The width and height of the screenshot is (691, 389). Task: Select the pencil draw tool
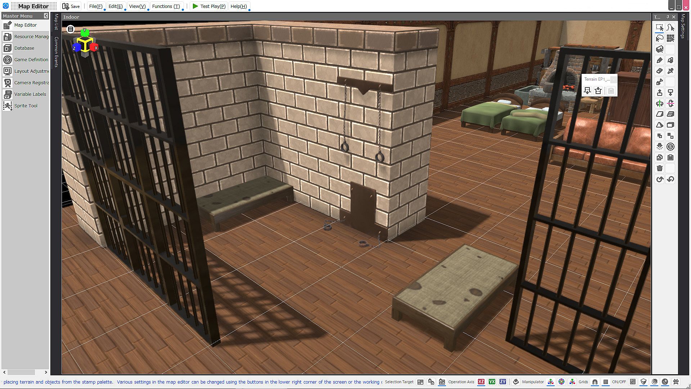(x=659, y=60)
